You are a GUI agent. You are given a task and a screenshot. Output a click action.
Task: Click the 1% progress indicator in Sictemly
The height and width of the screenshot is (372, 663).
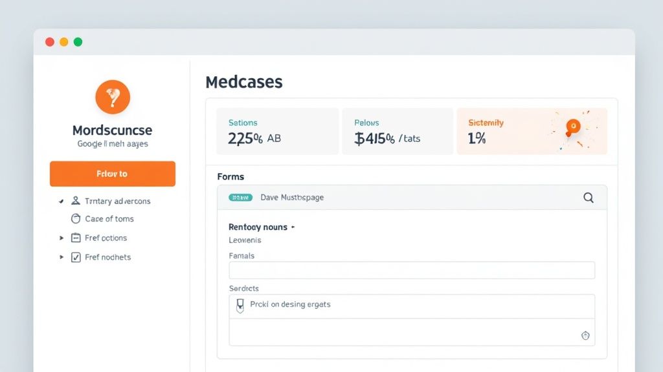[477, 137]
